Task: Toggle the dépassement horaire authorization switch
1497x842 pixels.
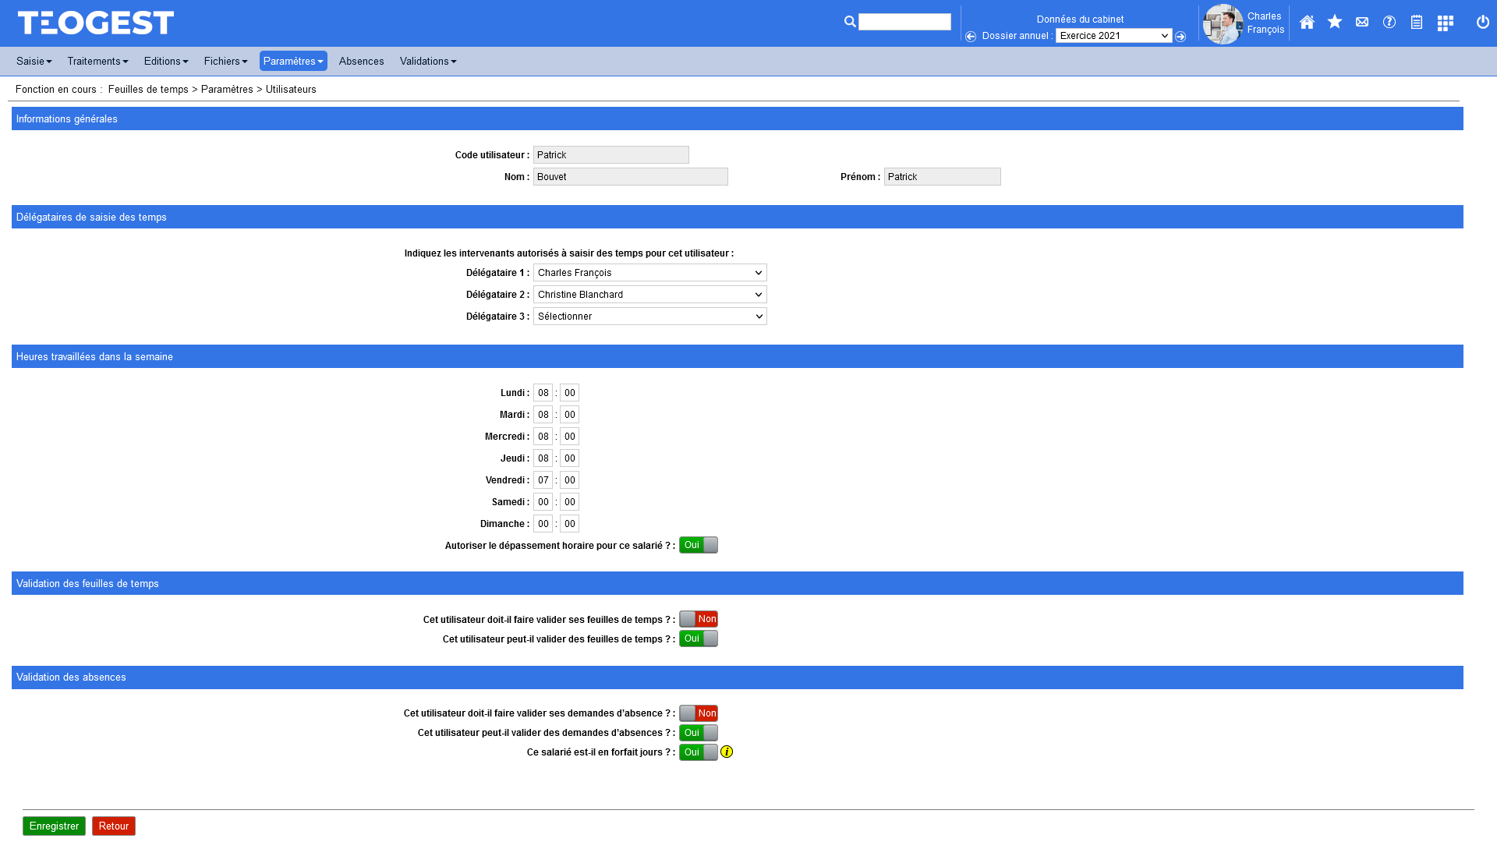Action: (699, 545)
